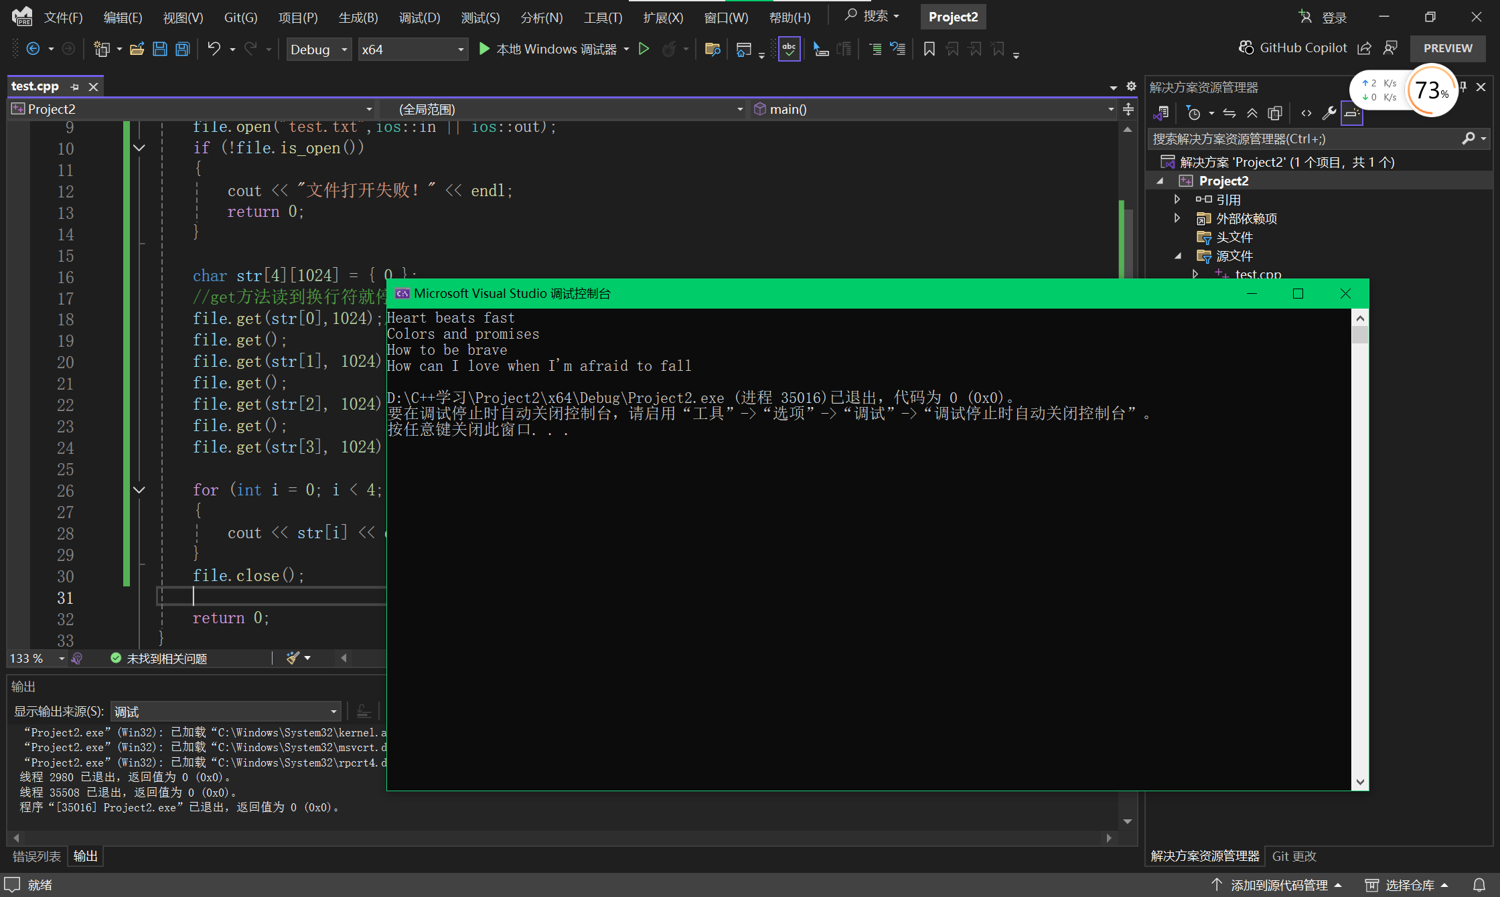The width and height of the screenshot is (1500, 897).
Task: Expand the 外部依赖项 tree node
Action: coord(1177,218)
